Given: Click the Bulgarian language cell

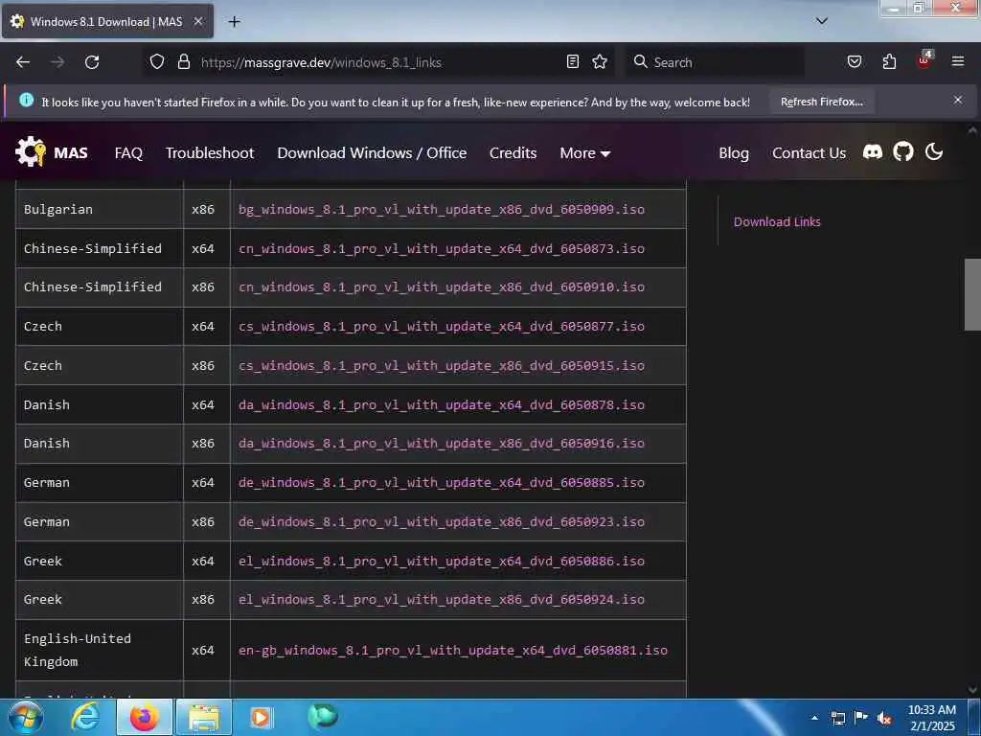Looking at the screenshot, I should click(x=100, y=209).
